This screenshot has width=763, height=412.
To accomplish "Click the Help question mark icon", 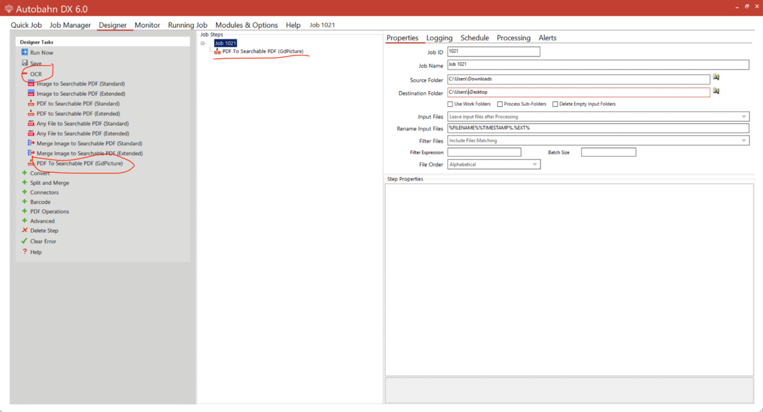I will tap(25, 252).
